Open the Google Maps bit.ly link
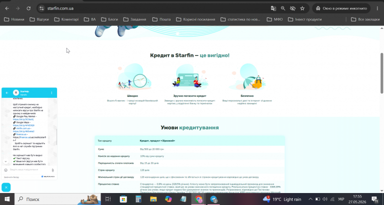 23,125
